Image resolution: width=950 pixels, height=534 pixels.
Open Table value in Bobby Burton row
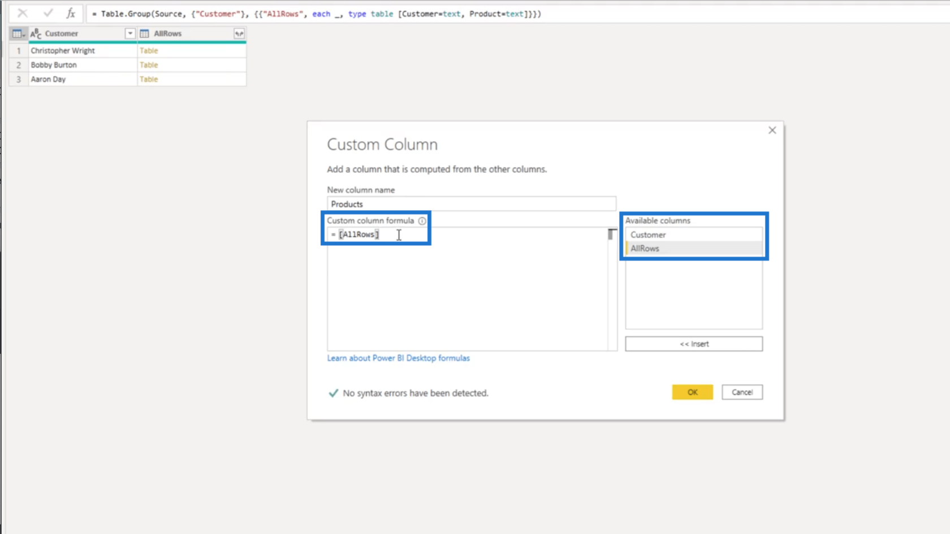pos(149,65)
